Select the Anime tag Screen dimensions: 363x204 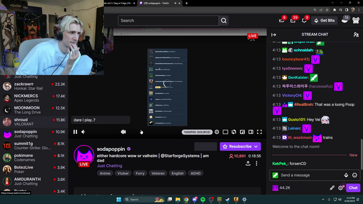point(105,173)
